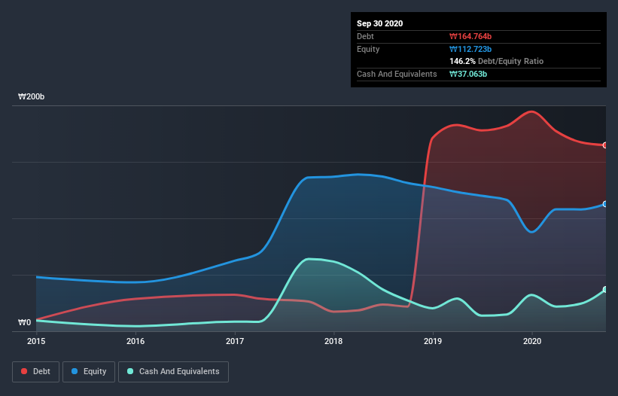Toggle the Equity series legend button
618x396 pixels.
point(89,372)
